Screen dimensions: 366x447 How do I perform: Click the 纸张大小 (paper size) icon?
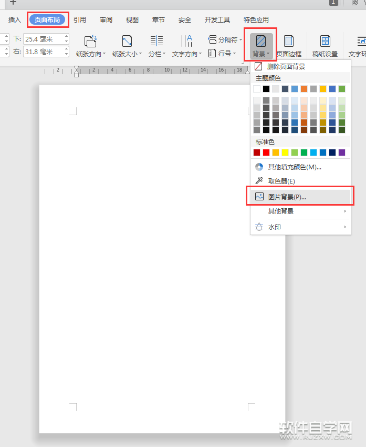click(x=127, y=42)
